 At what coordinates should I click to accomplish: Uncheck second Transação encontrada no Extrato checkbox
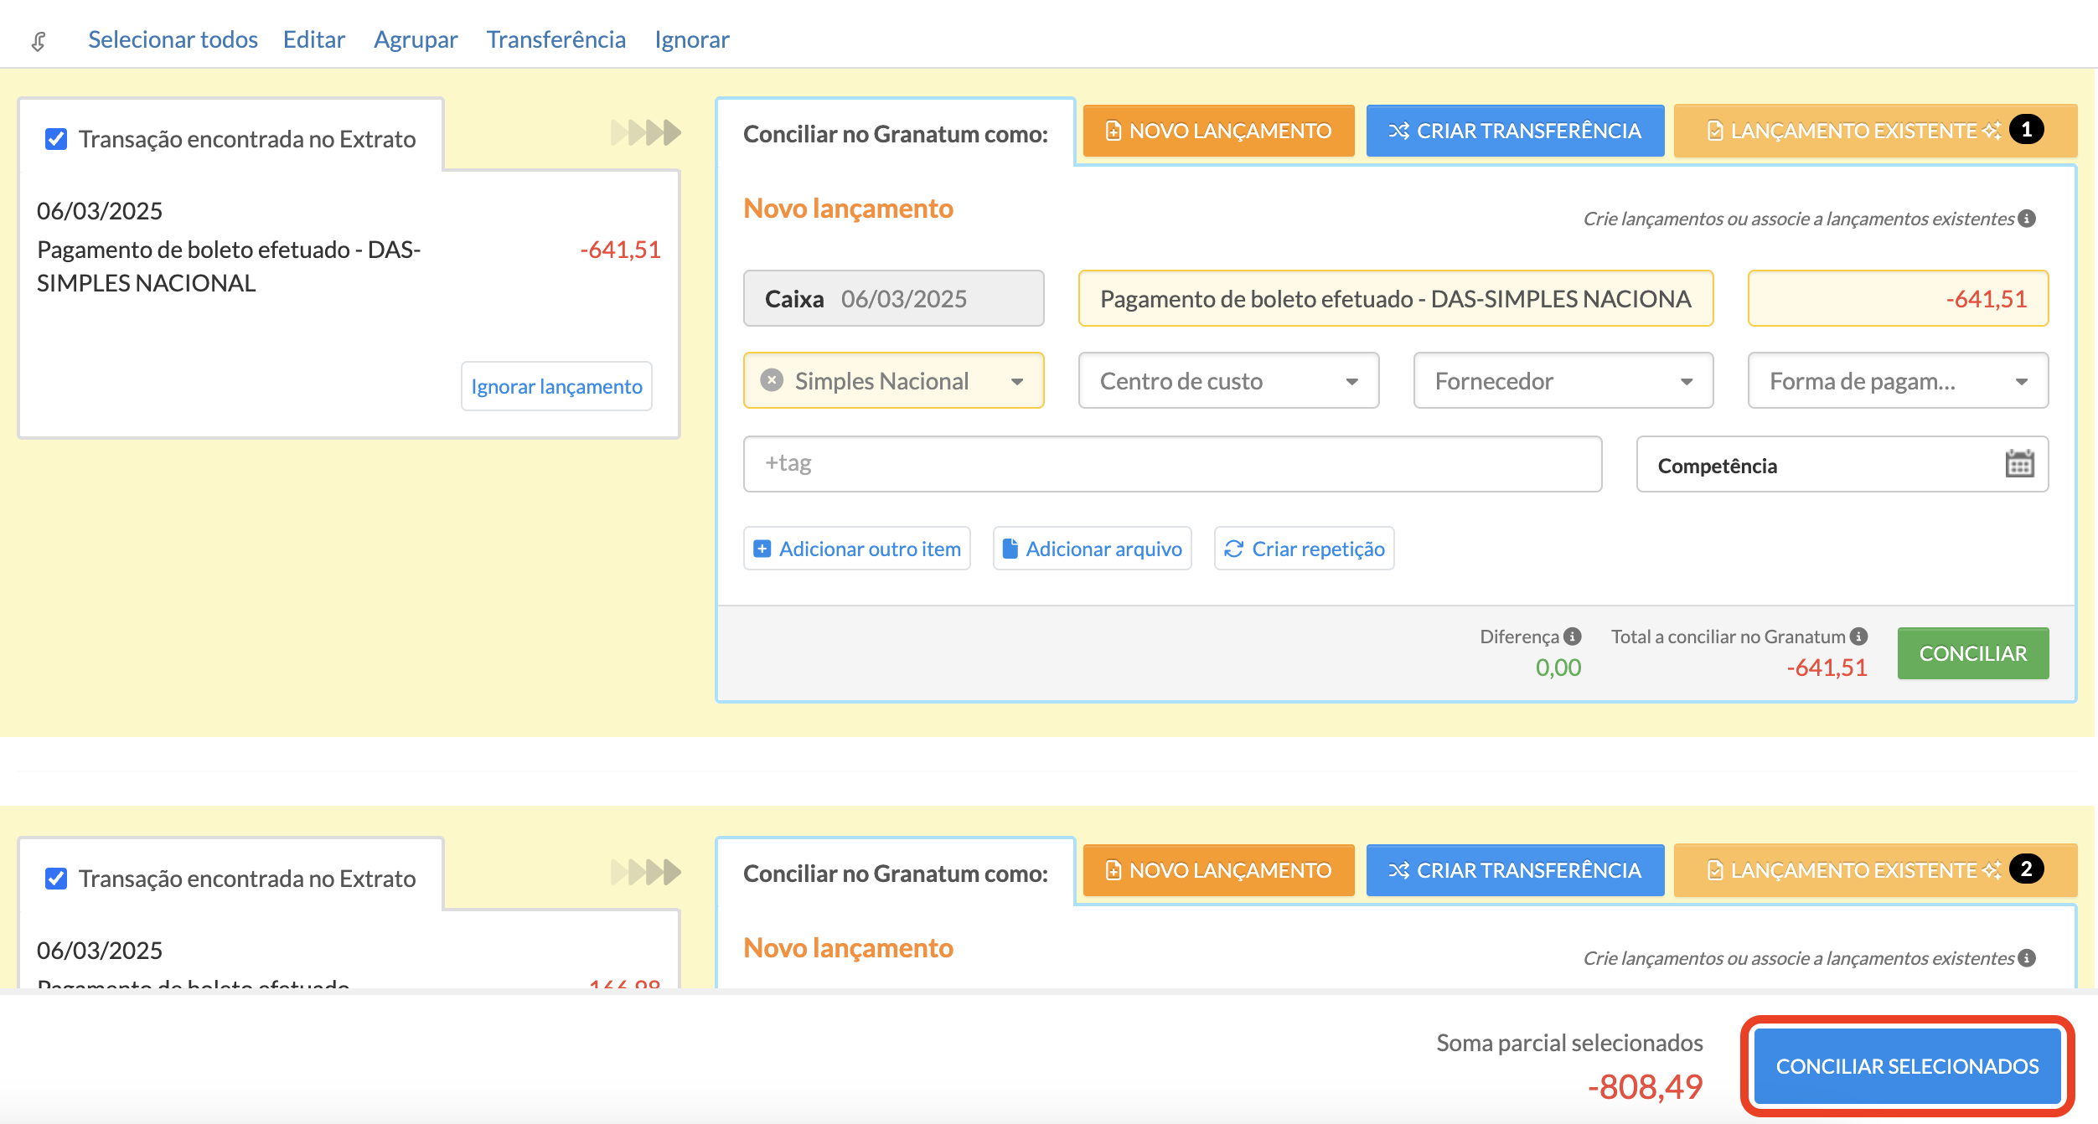point(56,879)
